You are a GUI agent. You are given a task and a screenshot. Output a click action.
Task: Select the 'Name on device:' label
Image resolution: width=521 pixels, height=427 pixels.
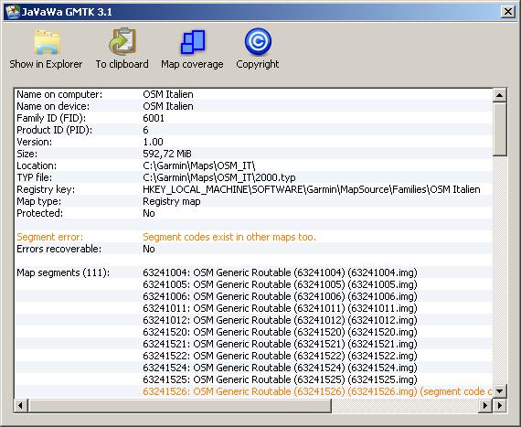click(x=53, y=106)
